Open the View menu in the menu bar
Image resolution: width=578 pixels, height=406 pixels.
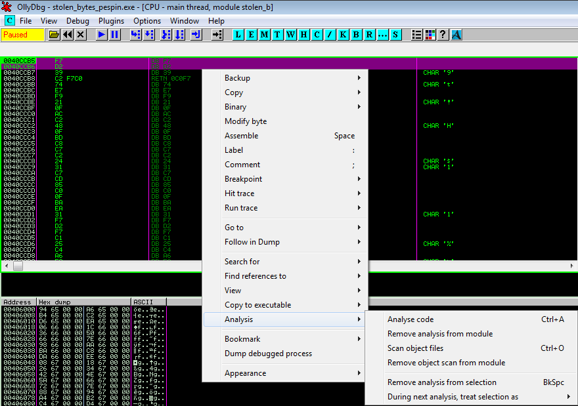[49, 21]
